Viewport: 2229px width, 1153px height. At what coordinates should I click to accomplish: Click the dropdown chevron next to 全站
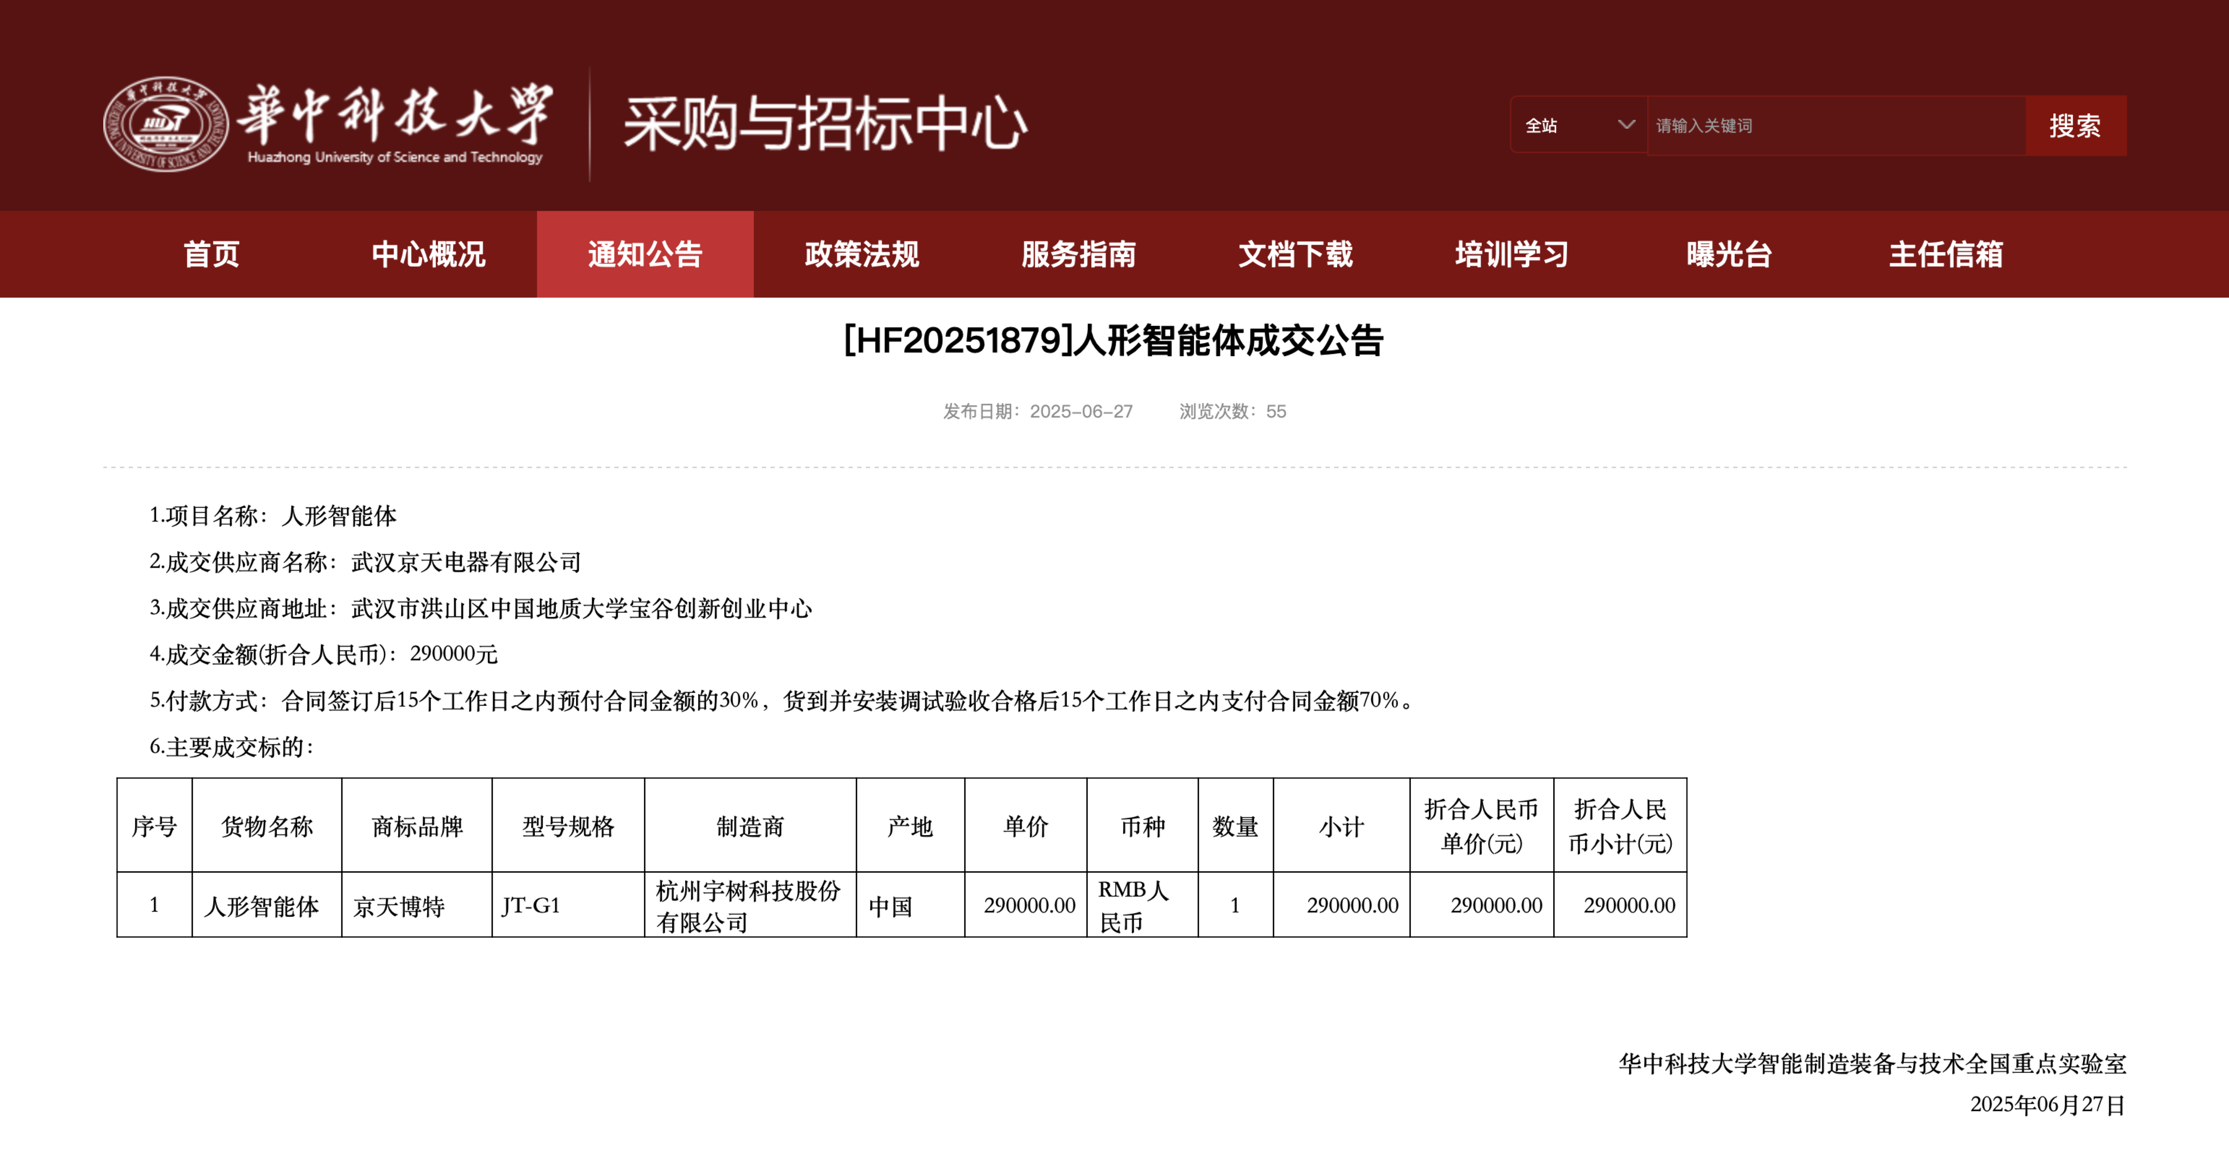pyautogui.click(x=1626, y=125)
